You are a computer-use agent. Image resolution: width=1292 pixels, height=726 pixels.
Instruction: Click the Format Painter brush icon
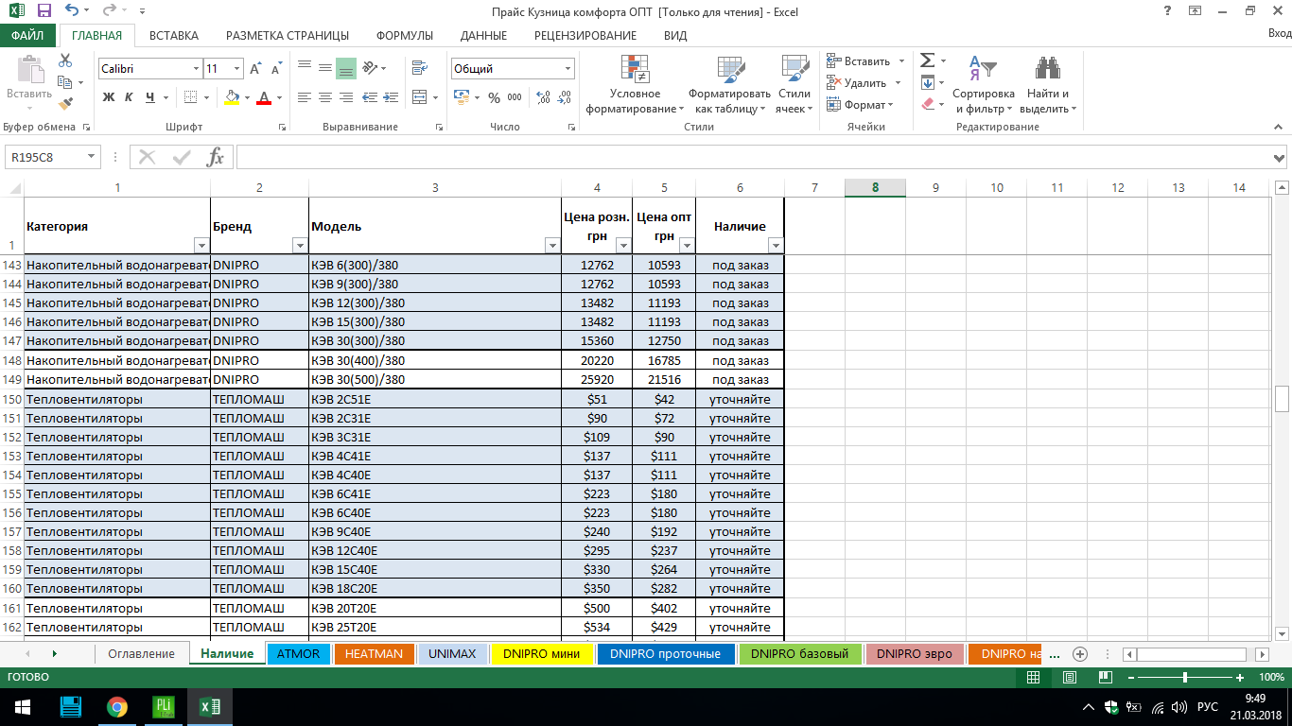[65, 105]
